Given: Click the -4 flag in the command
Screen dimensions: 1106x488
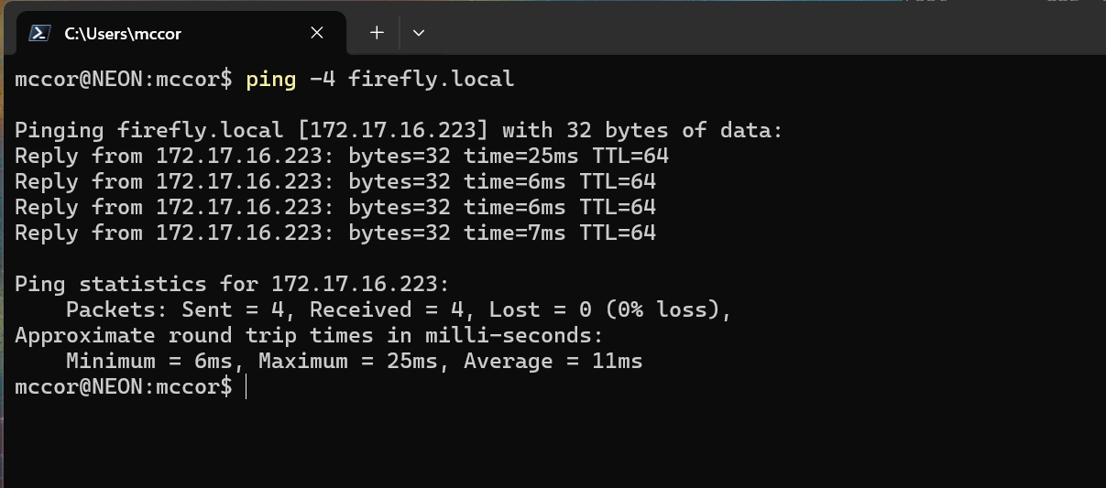Looking at the screenshot, I should click(x=323, y=79).
